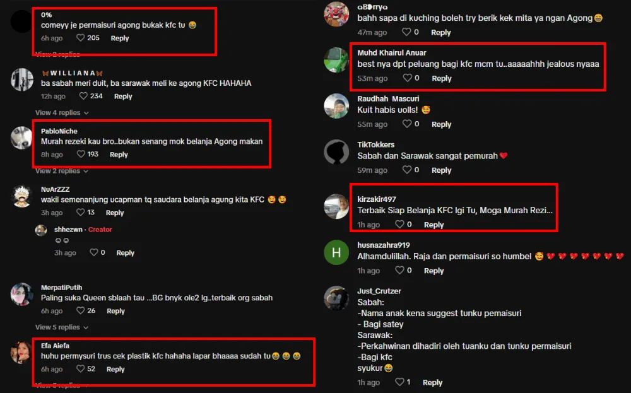
Task: Like PabloNiche's comment with heart icon
Action: (x=81, y=154)
